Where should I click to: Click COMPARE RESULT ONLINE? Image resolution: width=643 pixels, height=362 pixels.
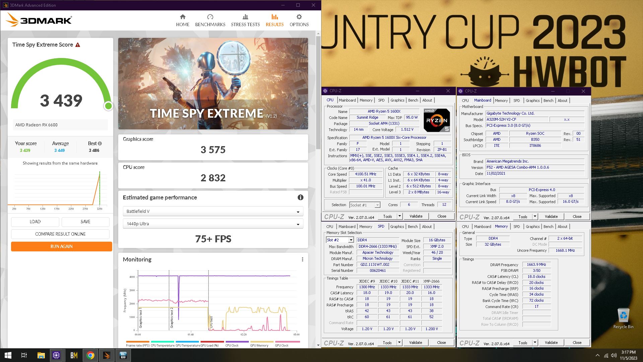pos(60,234)
